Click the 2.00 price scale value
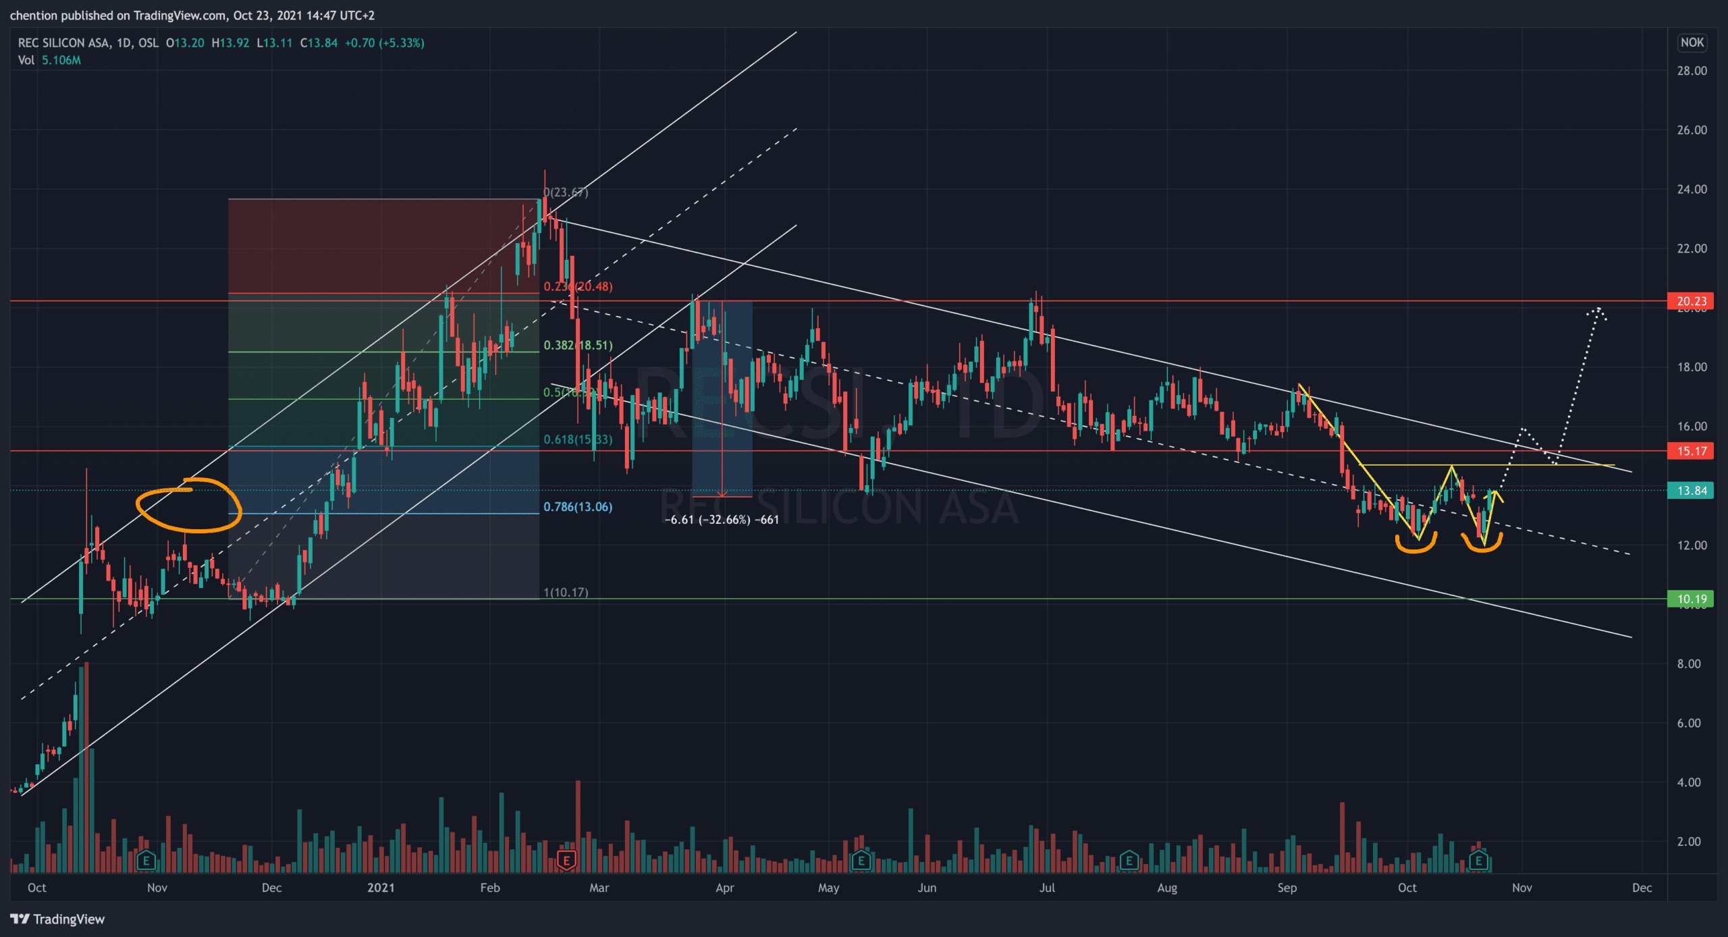Image resolution: width=1728 pixels, height=937 pixels. [1689, 842]
